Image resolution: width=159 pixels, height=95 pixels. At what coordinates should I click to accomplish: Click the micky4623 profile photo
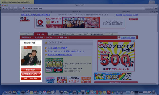[x=31, y=56]
